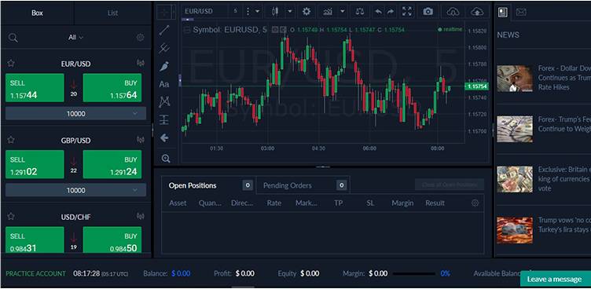Select the Pending Orders tab

tap(303, 185)
